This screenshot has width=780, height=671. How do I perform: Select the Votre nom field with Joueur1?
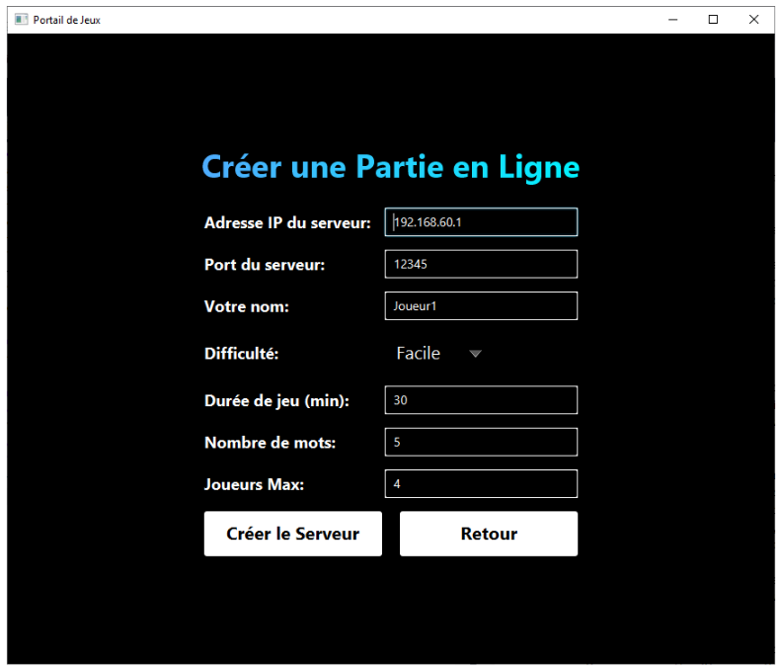click(481, 305)
